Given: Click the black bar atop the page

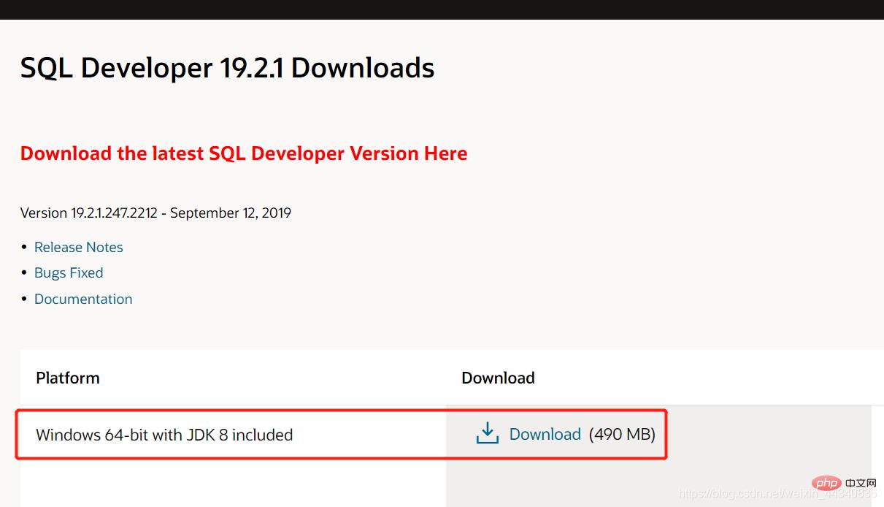Looking at the screenshot, I should point(442,9).
